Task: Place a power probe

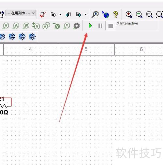Action: coord(26,26)
